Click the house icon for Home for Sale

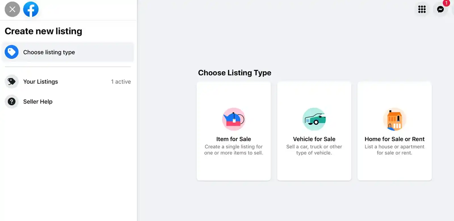[394, 119]
